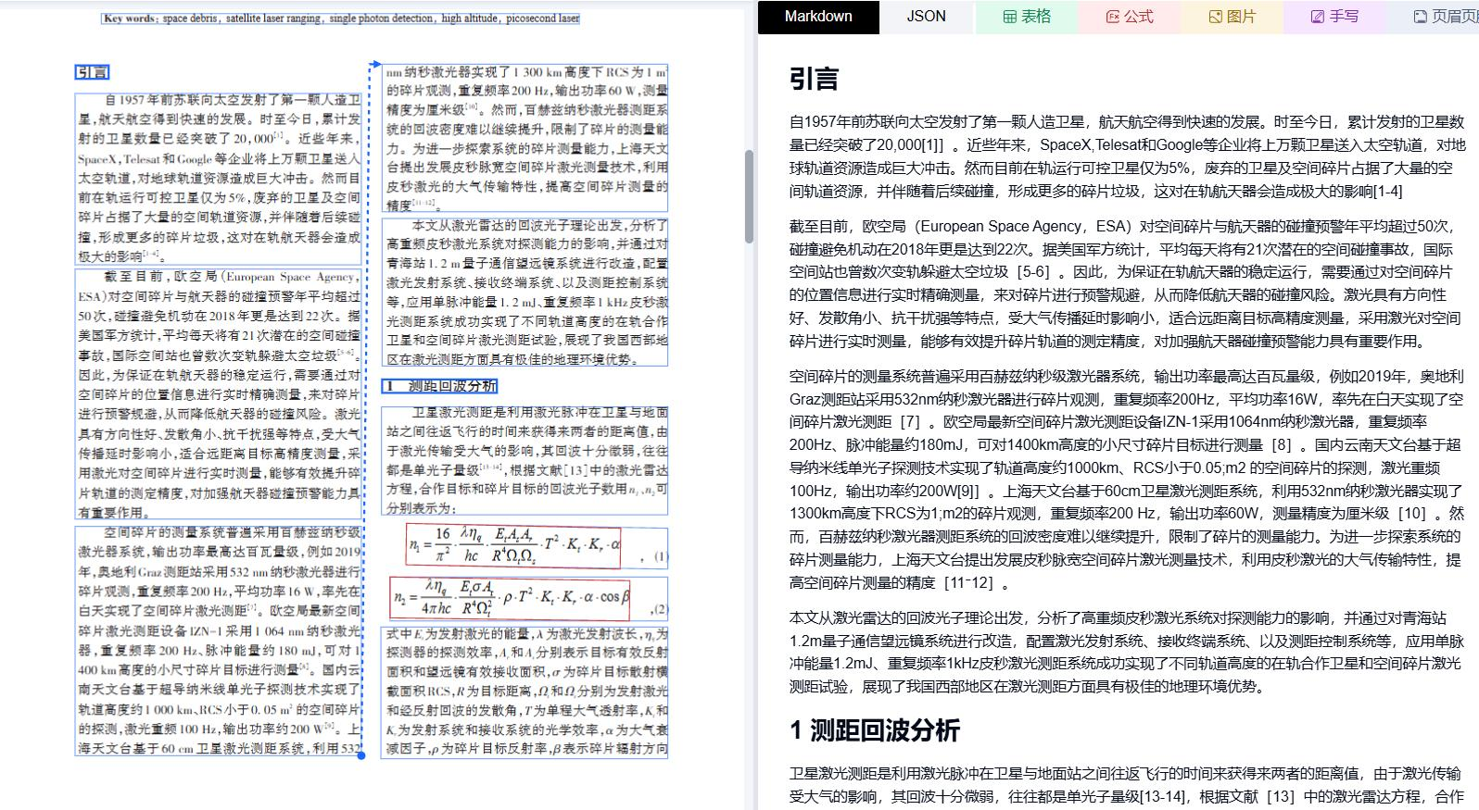The image size is (1479, 810).
Task: Switch to the Markdown output tab
Action: click(818, 17)
